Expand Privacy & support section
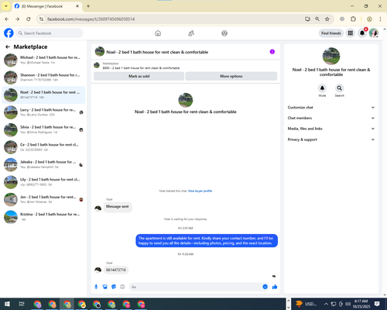Screen dimensions: 387x310 (x=331, y=139)
